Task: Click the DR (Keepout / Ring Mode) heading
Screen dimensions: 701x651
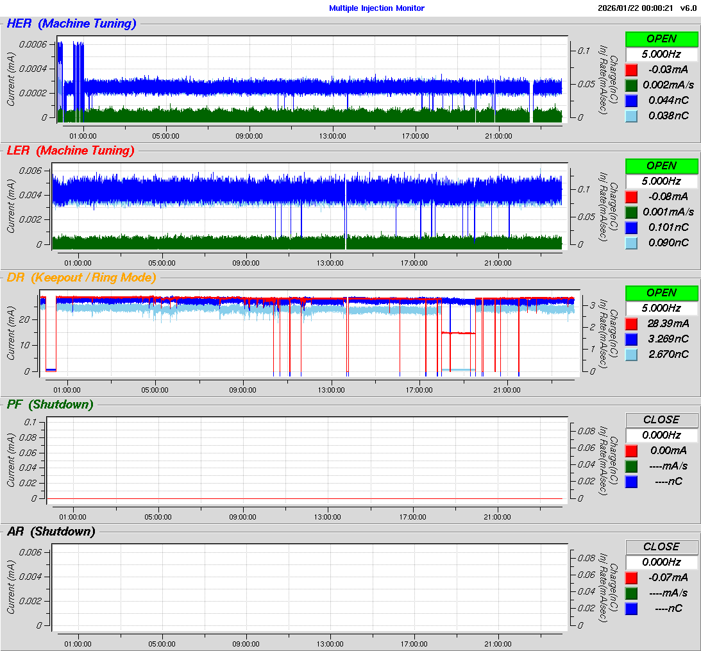Action: [x=81, y=278]
